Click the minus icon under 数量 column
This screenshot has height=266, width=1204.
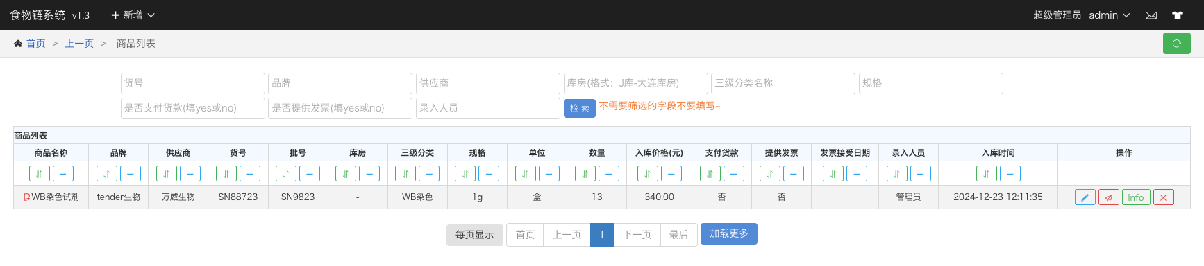click(x=608, y=174)
